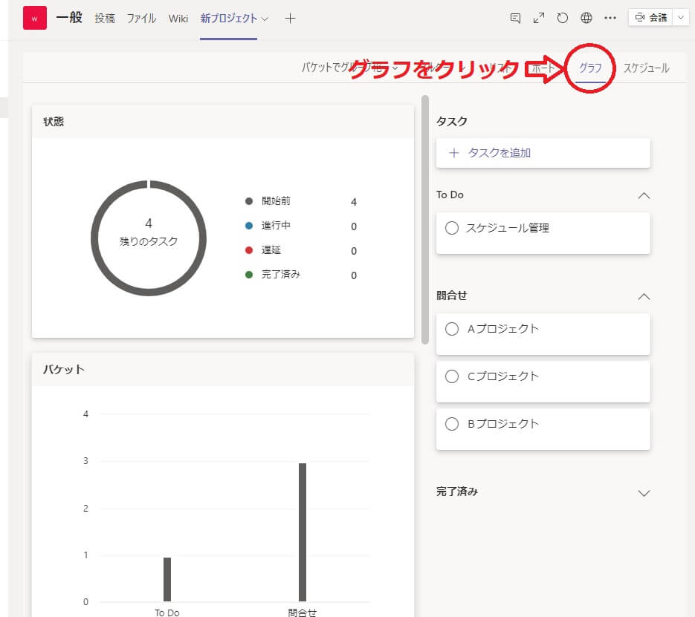Collapse the To Do bucket section
This screenshot has width=695, height=617.
pyautogui.click(x=644, y=195)
